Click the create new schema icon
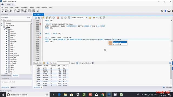Viewport: 173px width, 97px height. (x=15, y=11)
